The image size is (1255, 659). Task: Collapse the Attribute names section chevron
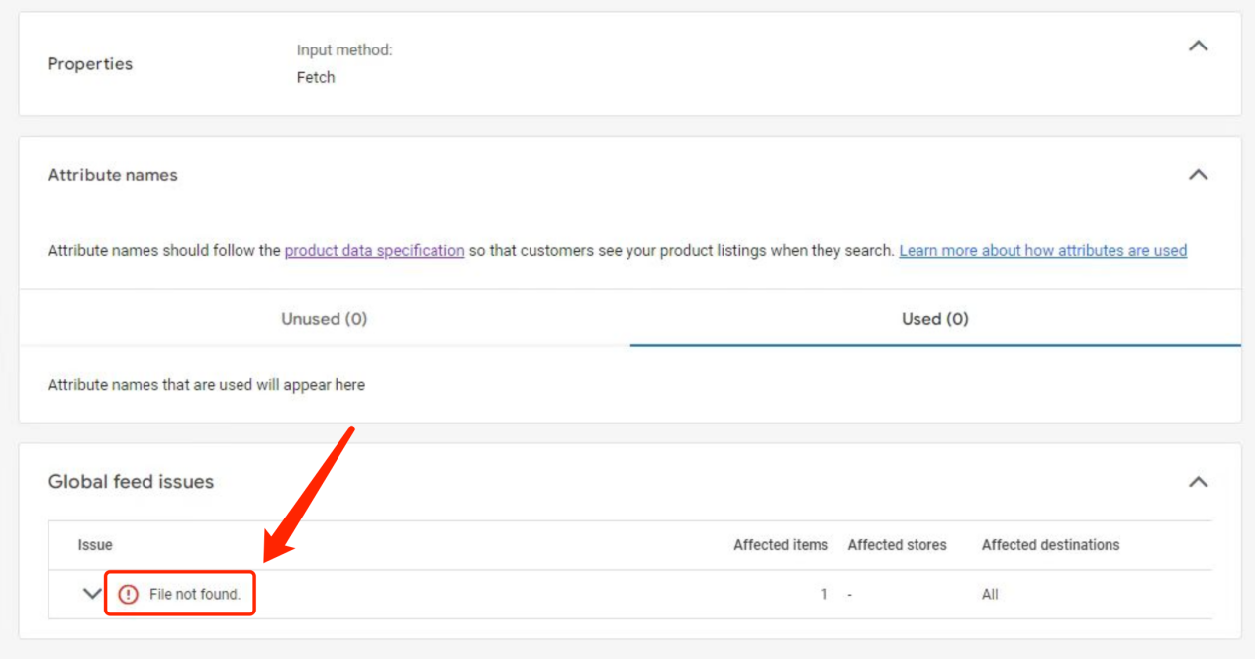click(x=1198, y=174)
